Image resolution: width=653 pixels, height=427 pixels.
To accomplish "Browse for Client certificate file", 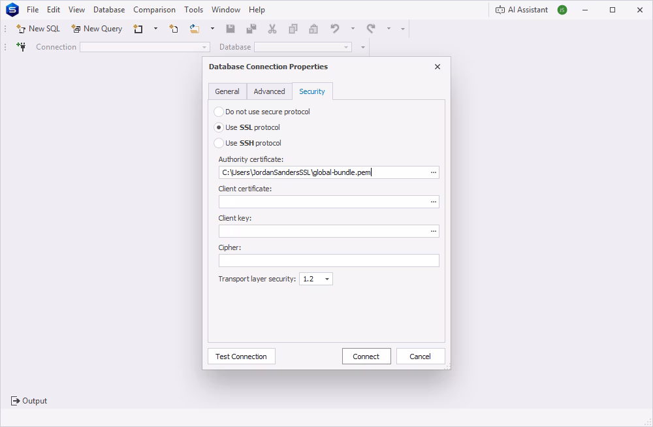I will [434, 202].
